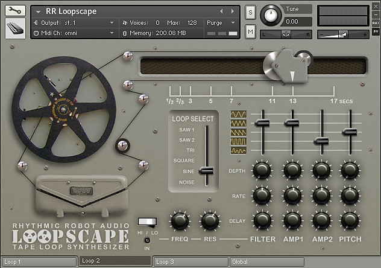Viewport: 381px width, 268px height.
Task: Solo the instrument with S button
Action: point(250,12)
